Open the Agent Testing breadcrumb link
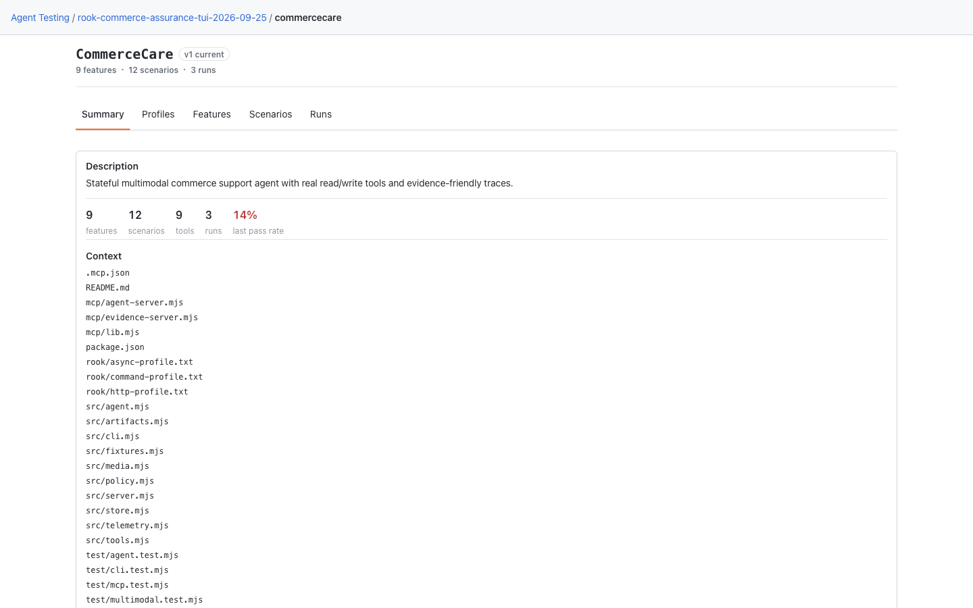The image size is (973, 608). [x=40, y=18]
